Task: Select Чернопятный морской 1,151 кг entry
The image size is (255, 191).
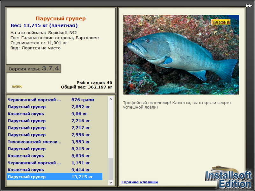Action: tap(55, 163)
